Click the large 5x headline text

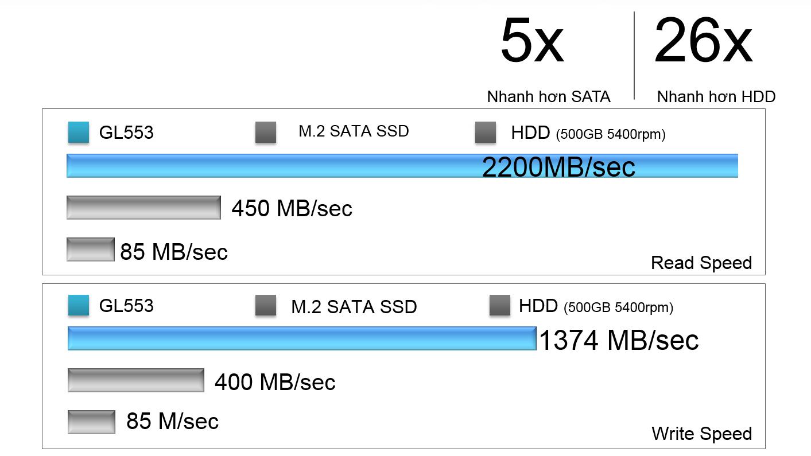click(532, 41)
